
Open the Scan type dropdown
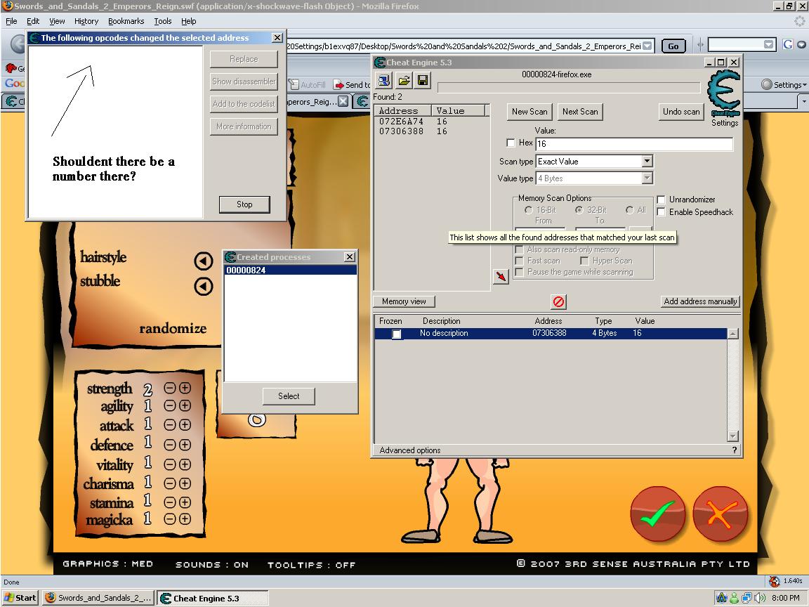647,161
